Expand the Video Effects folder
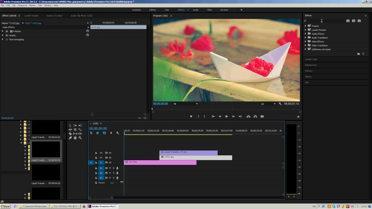Image resolution: width=372 pixels, height=209 pixels. [x=305, y=42]
